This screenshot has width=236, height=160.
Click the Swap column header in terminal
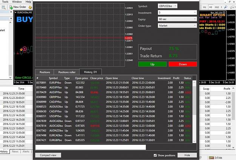tap(206, 89)
